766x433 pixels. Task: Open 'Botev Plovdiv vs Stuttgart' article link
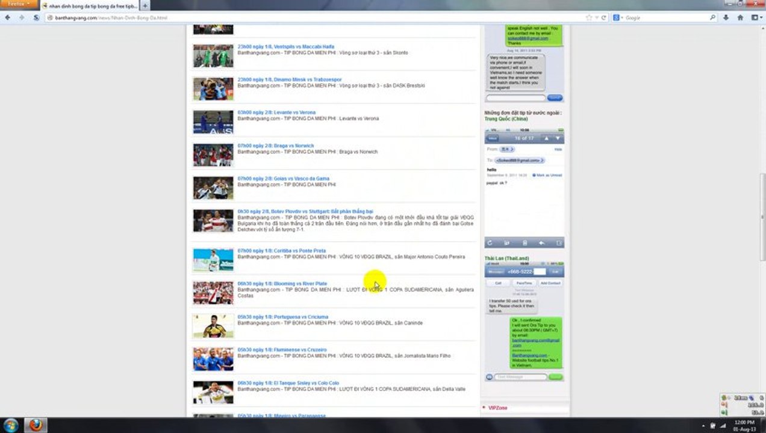click(305, 212)
